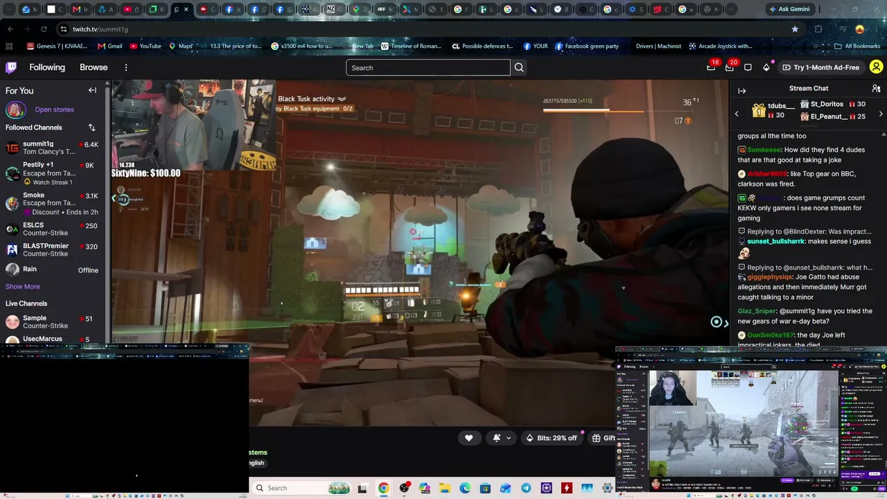The height and width of the screenshot is (499, 887).
Task: Collapse the Stream Chat panel
Action: coord(741,91)
